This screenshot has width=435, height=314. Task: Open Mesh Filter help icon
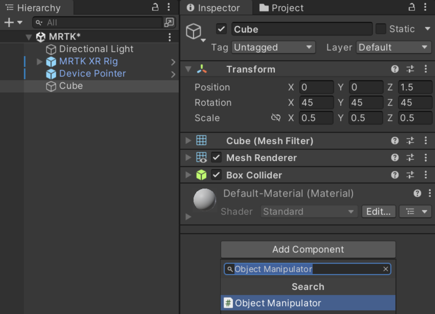point(395,141)
